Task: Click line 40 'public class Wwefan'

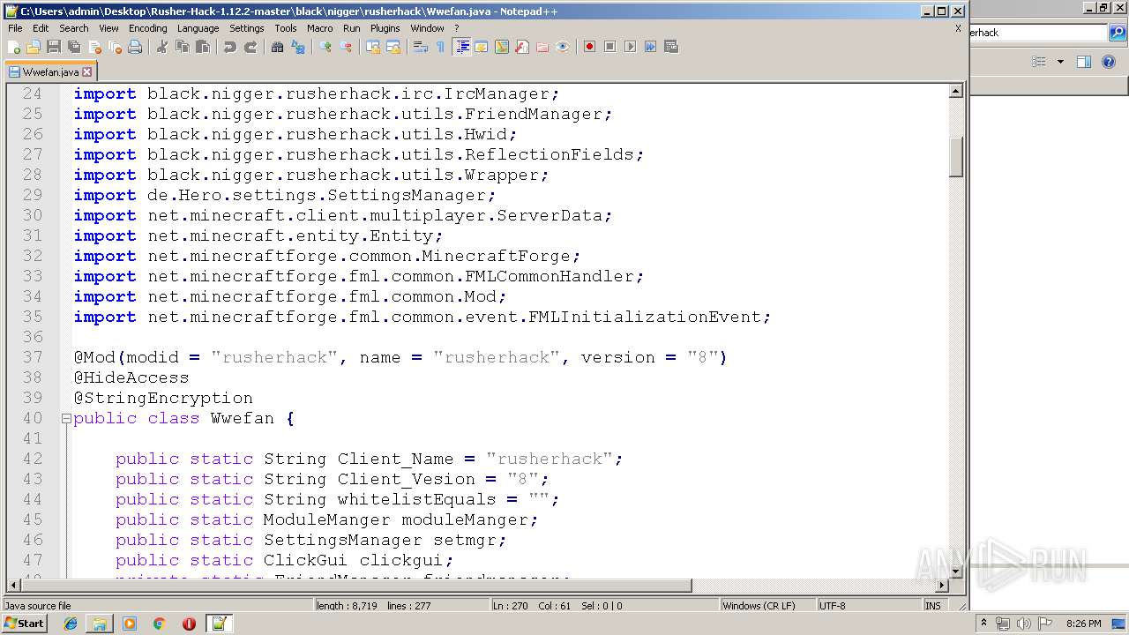Action: click(183, 418)
